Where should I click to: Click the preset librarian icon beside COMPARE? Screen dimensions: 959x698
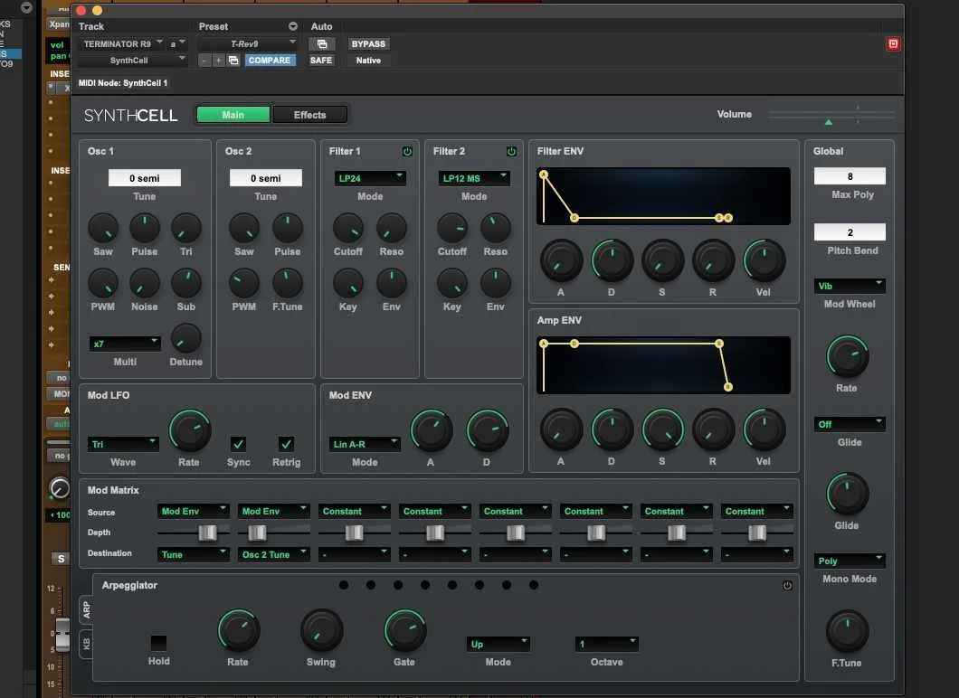(x=233, y=61)
